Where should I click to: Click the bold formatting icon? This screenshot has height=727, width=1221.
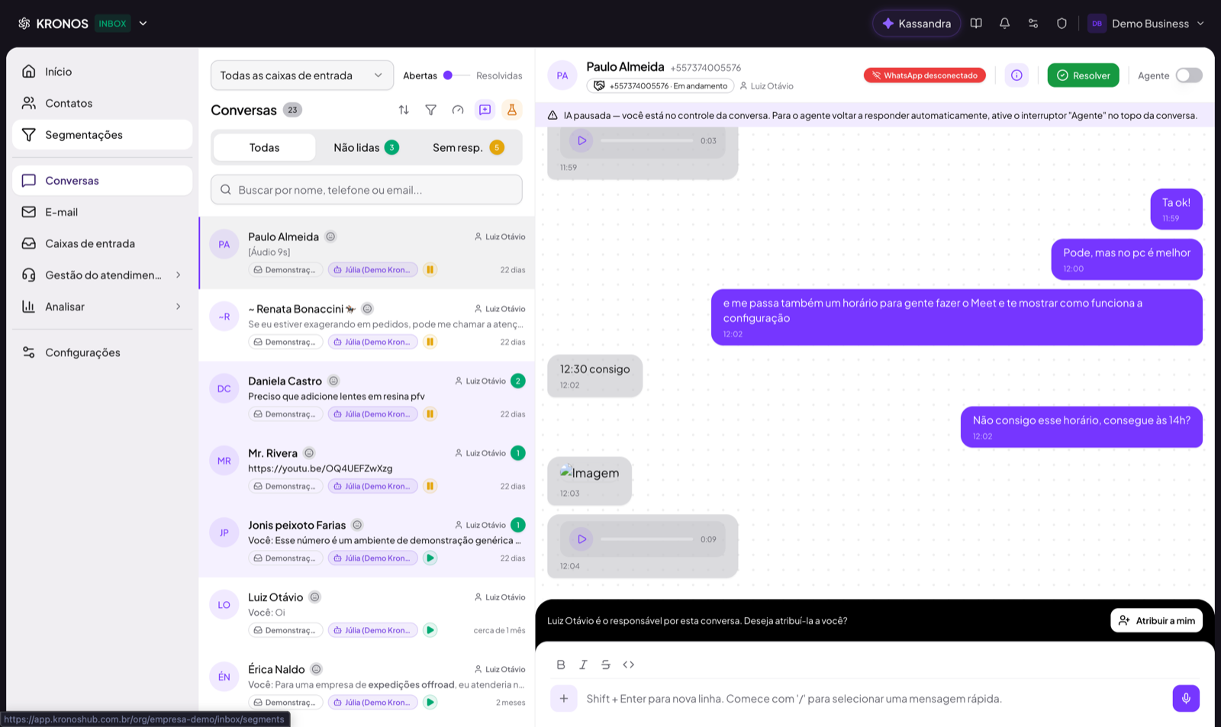[561, 664]
